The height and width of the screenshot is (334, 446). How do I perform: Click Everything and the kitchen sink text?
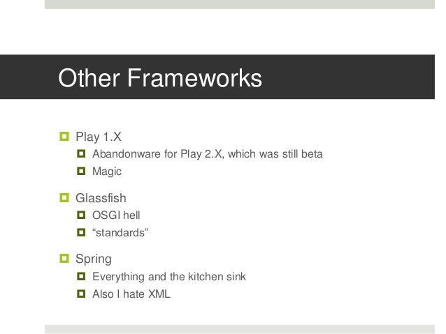tap(169, 277)
